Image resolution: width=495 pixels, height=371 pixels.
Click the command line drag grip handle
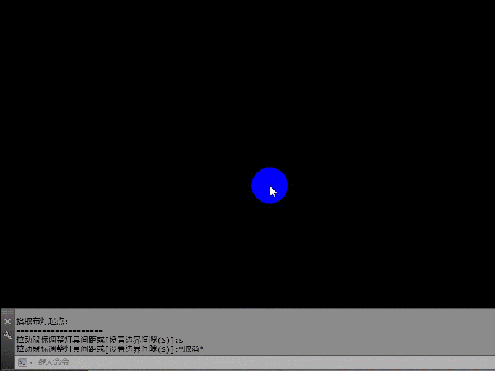7,312
